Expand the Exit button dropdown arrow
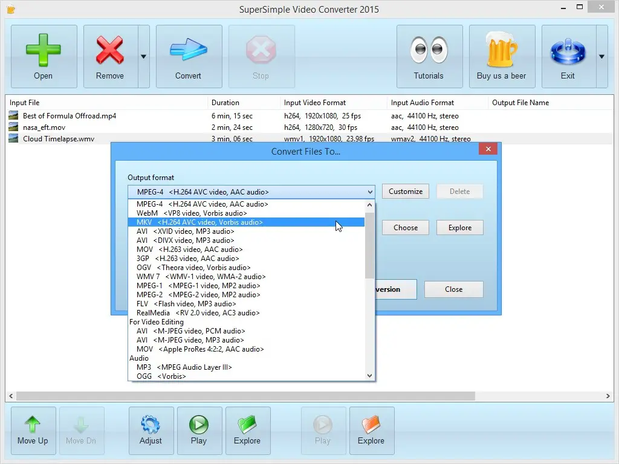This screenshot has height=464, width=619. tap(601, 56)
